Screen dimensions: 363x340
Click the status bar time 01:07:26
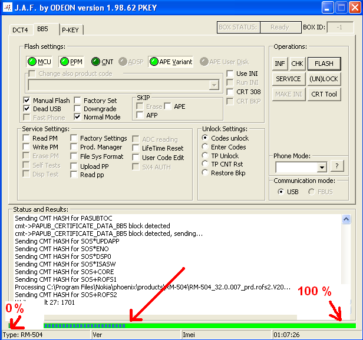tap(316, 335)
